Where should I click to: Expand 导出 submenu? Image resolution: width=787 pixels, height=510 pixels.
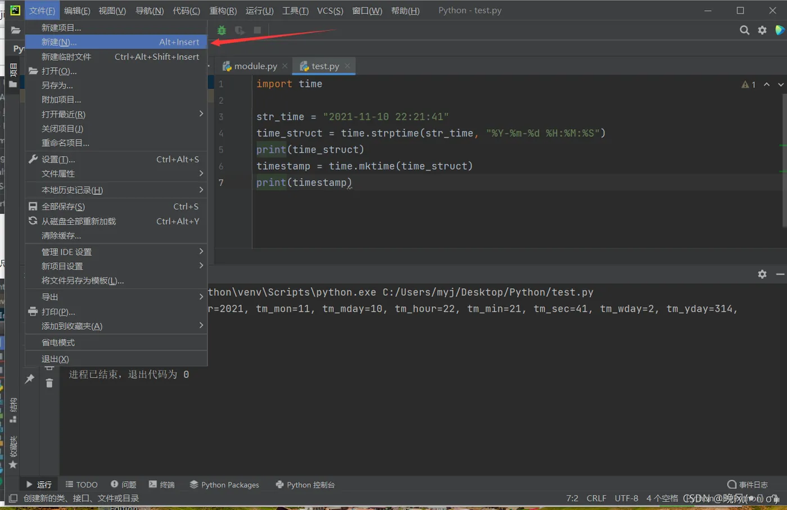tap(116, 297)
